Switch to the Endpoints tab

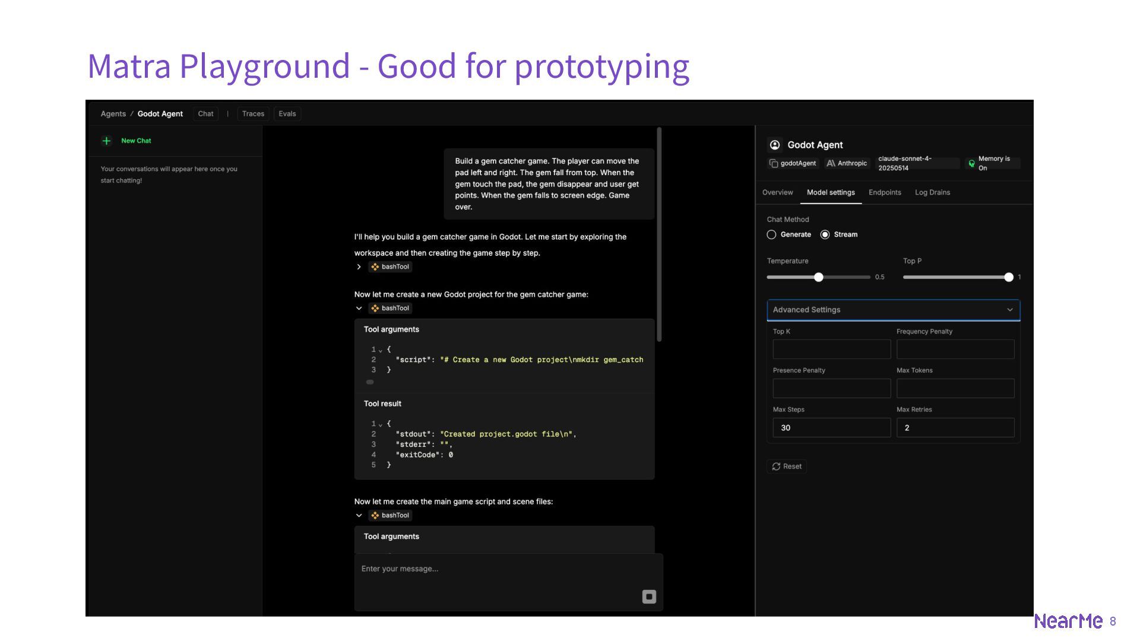pos(884,192)
